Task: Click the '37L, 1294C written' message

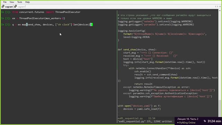Action: pyautogui.click(x=160, y=122)
